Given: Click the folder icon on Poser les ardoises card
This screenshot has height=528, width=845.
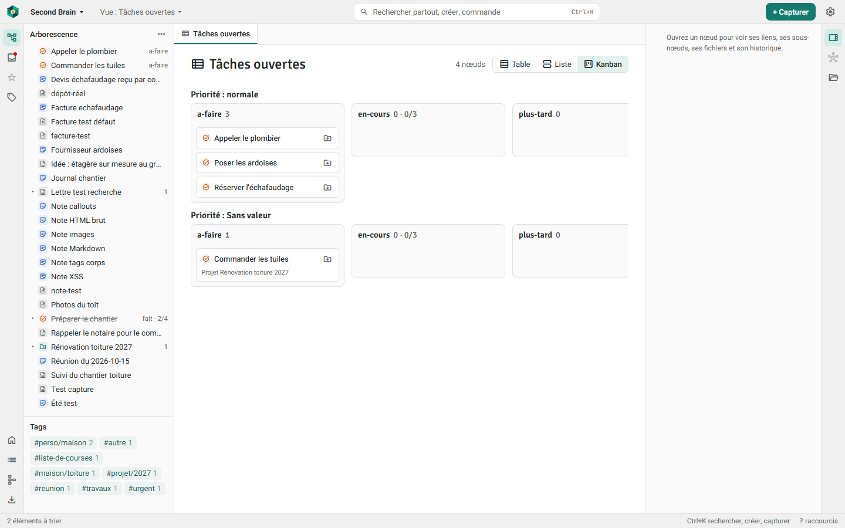Looking at the screenshot, I should (x=327, y=163).
